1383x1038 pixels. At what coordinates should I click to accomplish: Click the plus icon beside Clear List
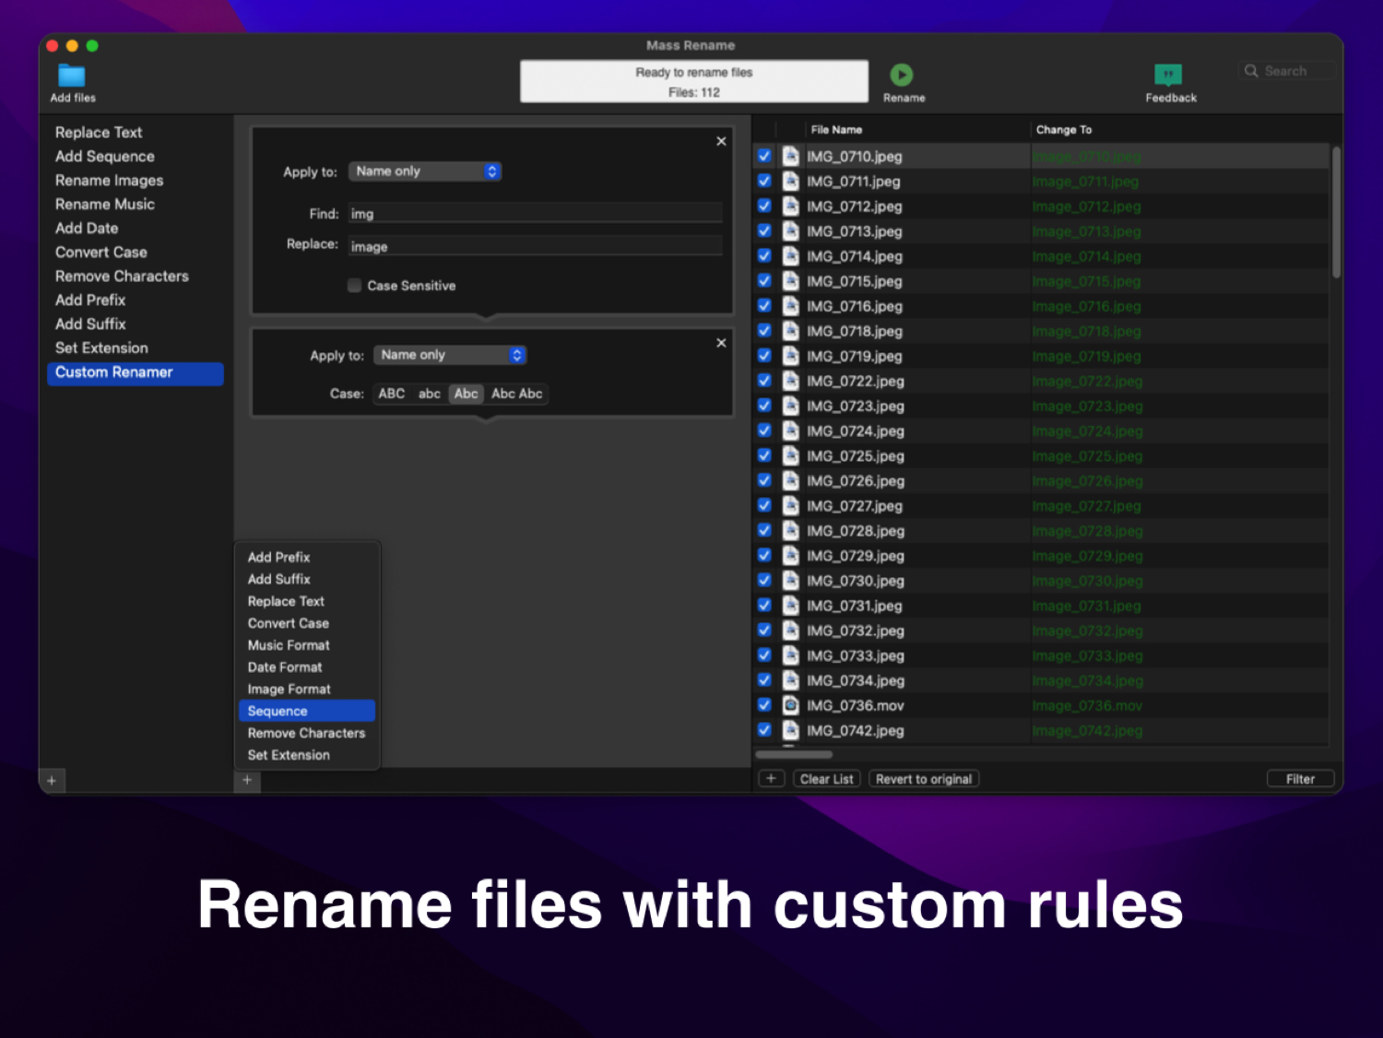click(772, 778)
